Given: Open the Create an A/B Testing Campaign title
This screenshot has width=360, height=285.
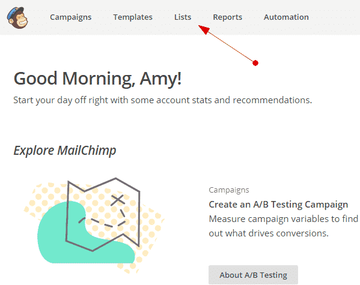Looking at the screenshot, I should (x=278, y=204).
